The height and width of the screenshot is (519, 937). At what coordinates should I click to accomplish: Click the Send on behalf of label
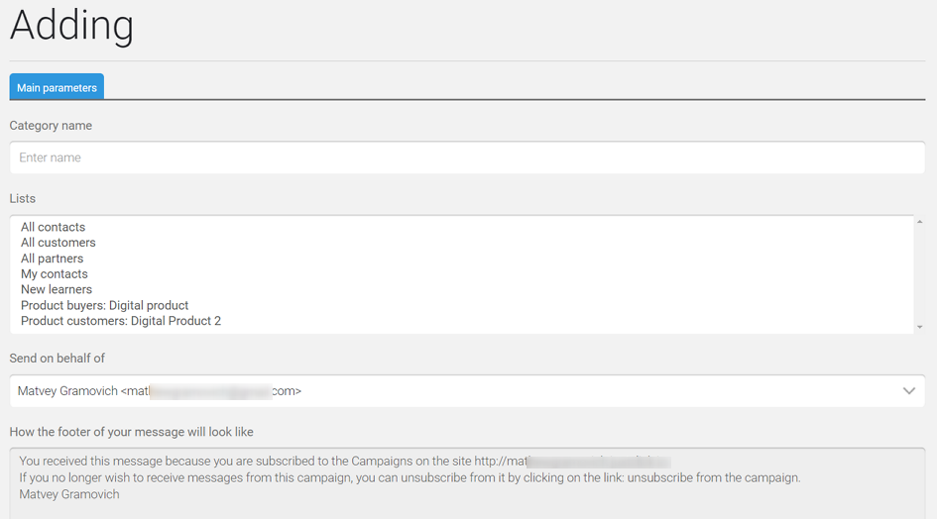(x=57, y=359)
